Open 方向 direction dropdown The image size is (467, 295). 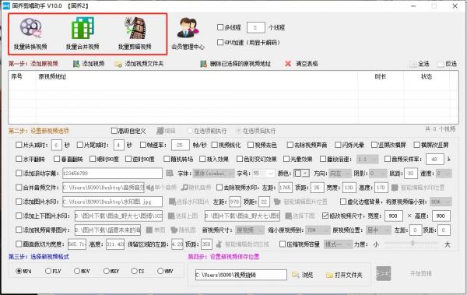coord(340,173)
